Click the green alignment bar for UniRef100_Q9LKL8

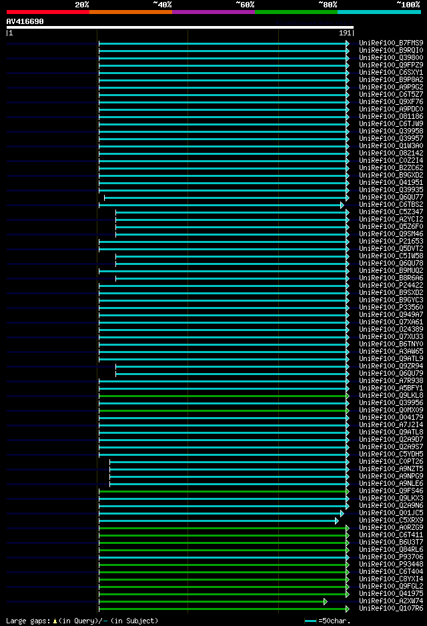point(224,396)
